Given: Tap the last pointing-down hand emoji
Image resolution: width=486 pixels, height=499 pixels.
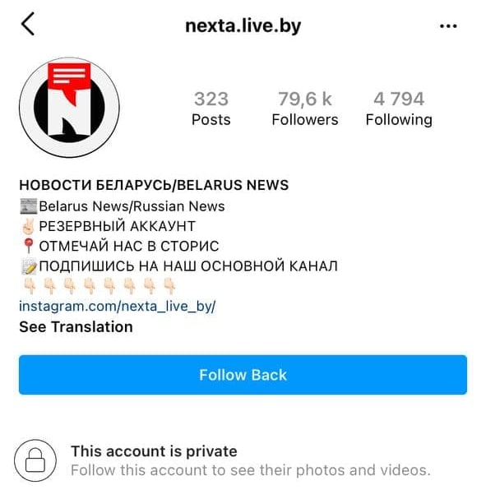Looking at the screenshot, I should tap(169, 286).
